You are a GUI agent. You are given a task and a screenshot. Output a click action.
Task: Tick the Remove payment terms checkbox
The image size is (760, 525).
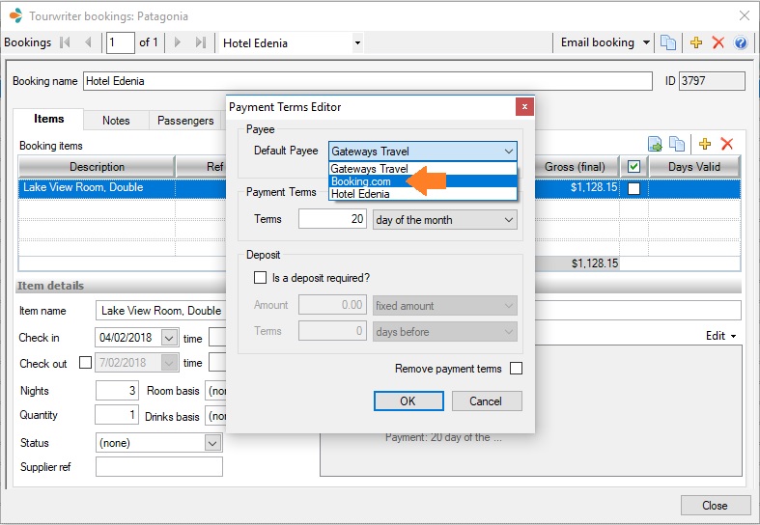click(516, 369)
